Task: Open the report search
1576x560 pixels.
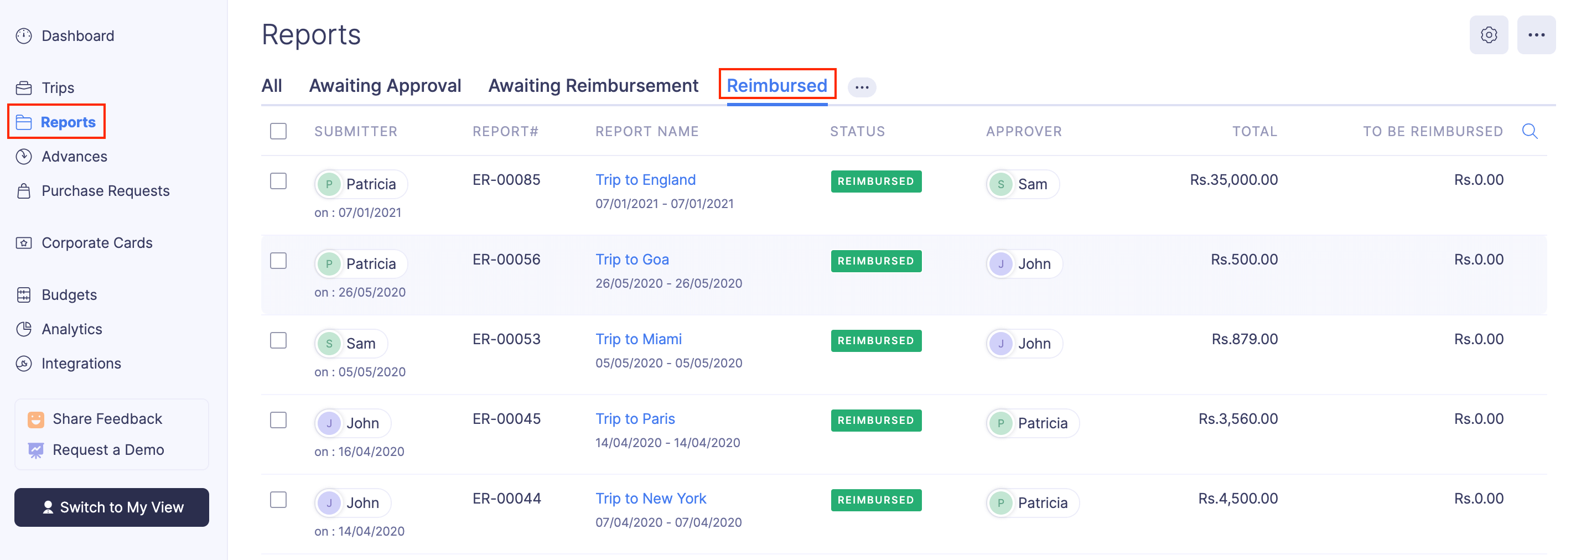Action: click(x=1530, y=131)
